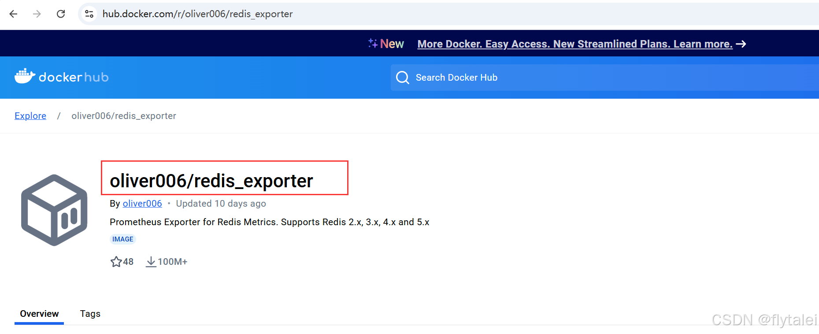Switch to the Tags tab
The image size is (819, 334).
(x=90, y=314)
